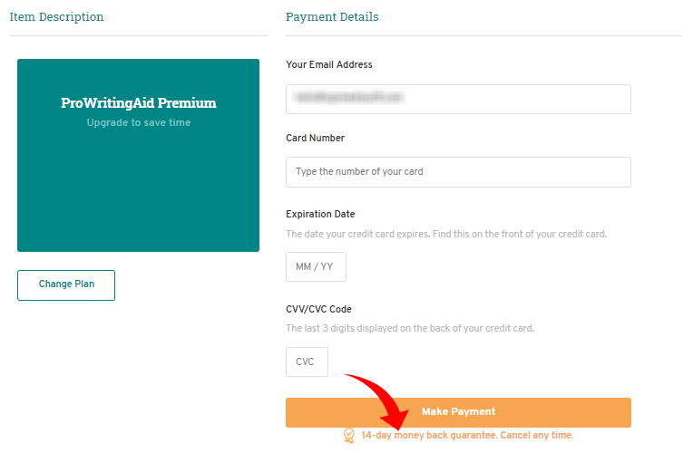Click the red arrow annotation

click(x=380, y=400)
